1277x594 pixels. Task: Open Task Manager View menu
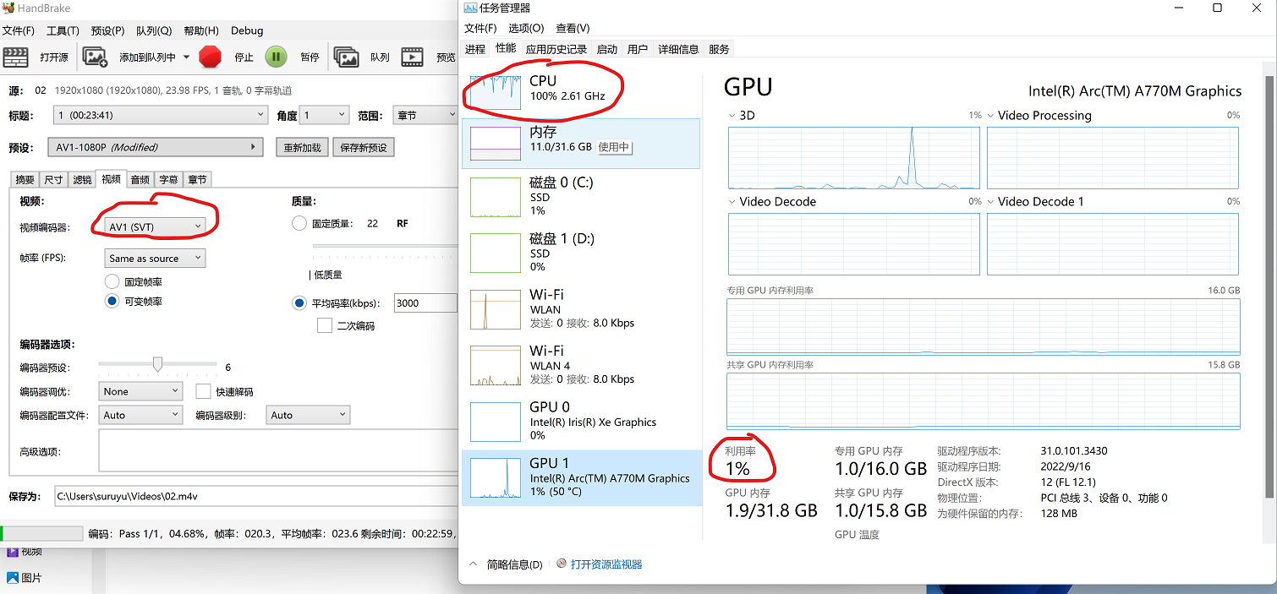573,28
